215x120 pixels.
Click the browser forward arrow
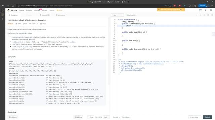[x=8, y=6]
